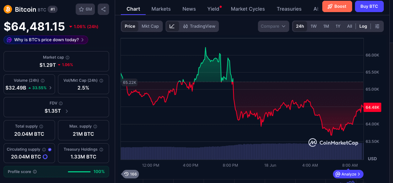Viewport: 393px width, 183px height.
Task: Open chart settings sliders icon
Action: [377, 26]
